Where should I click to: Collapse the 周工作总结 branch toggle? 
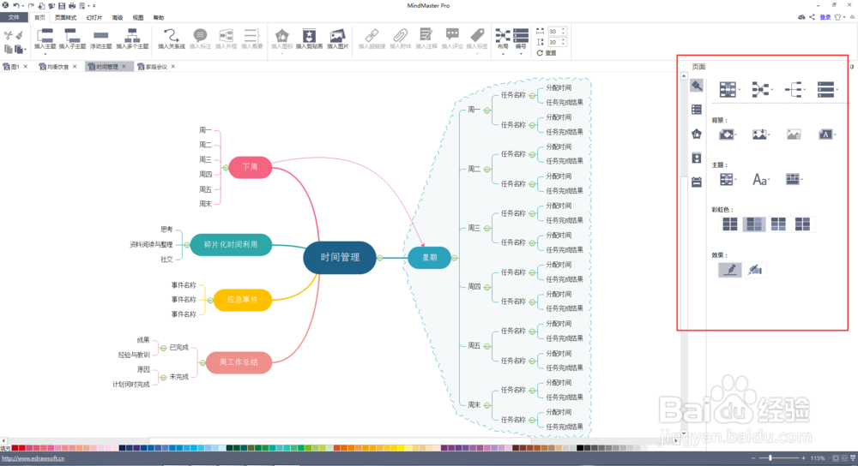pos(202,362)
